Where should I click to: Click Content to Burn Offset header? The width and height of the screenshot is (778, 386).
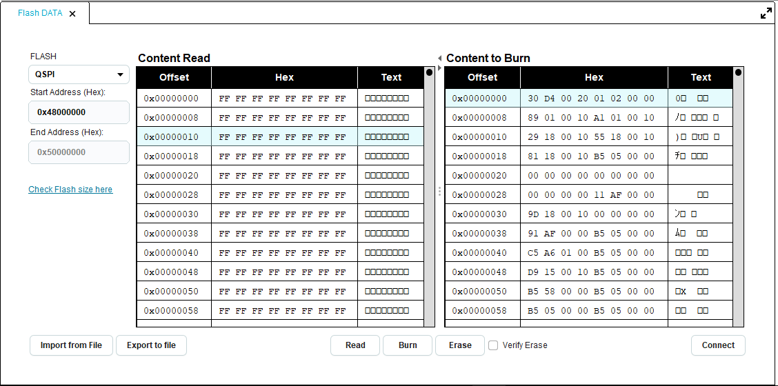[x=482, y=77]
